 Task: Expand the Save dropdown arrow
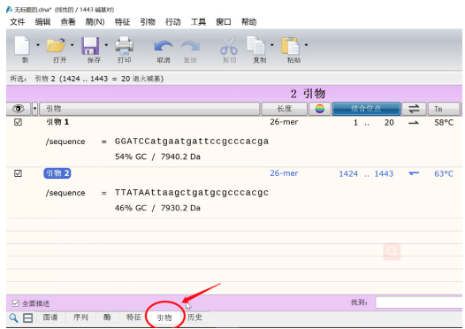[106, 45]
